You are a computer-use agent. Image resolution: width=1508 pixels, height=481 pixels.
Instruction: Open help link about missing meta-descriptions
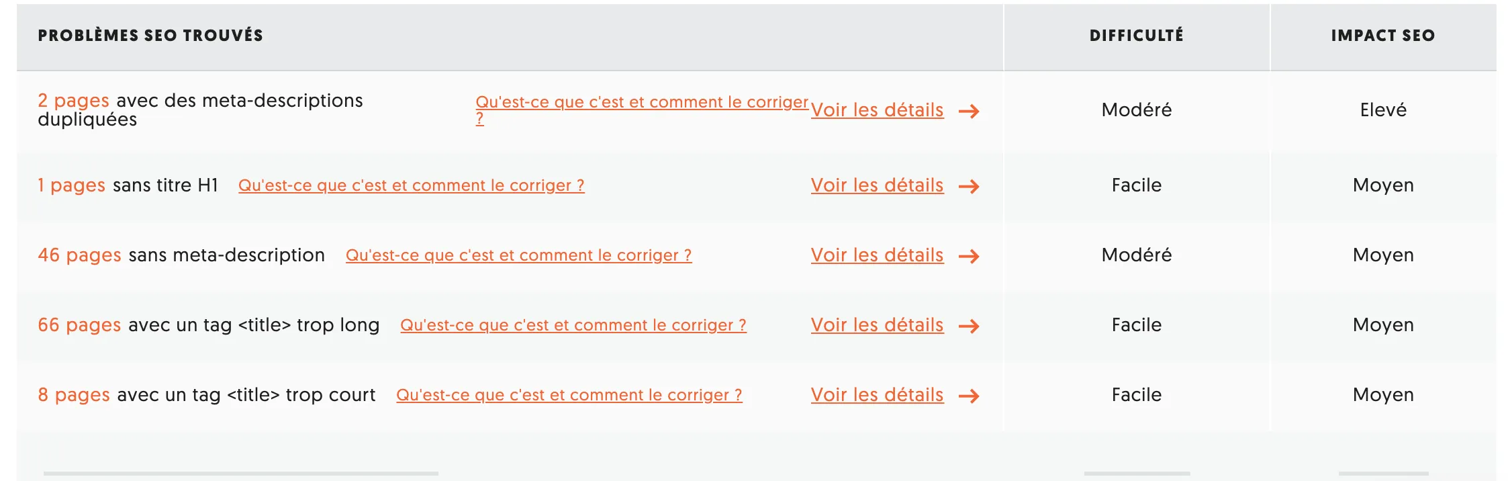(x=518, y=255)
